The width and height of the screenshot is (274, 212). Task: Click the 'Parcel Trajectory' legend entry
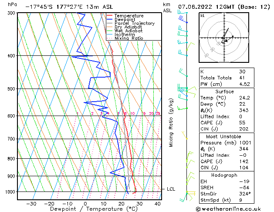coord(135,23)
